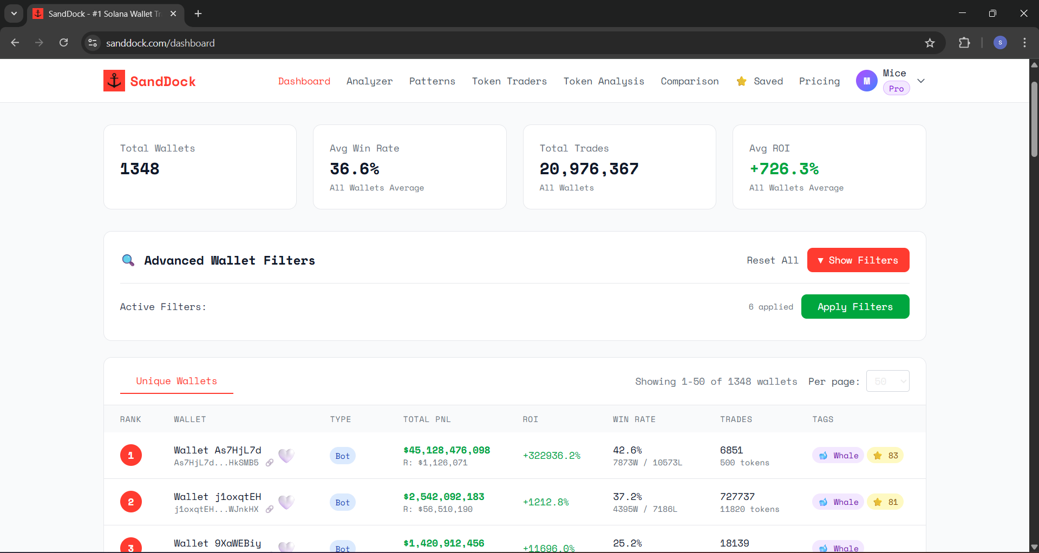Click Reset All filters
The width and height of the screenshot is (1039, 553).
pyautogui.click(x=773, y=260)
